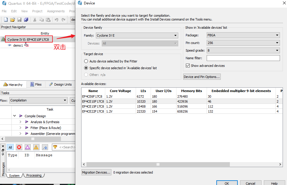Open the Project menu
The width and height of the screenshot is (287, 185).
point(37,11)
